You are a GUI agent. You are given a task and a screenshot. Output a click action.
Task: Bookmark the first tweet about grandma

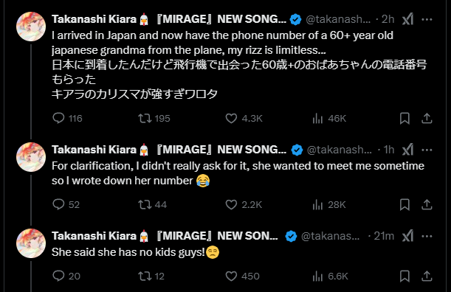[404, 118]
